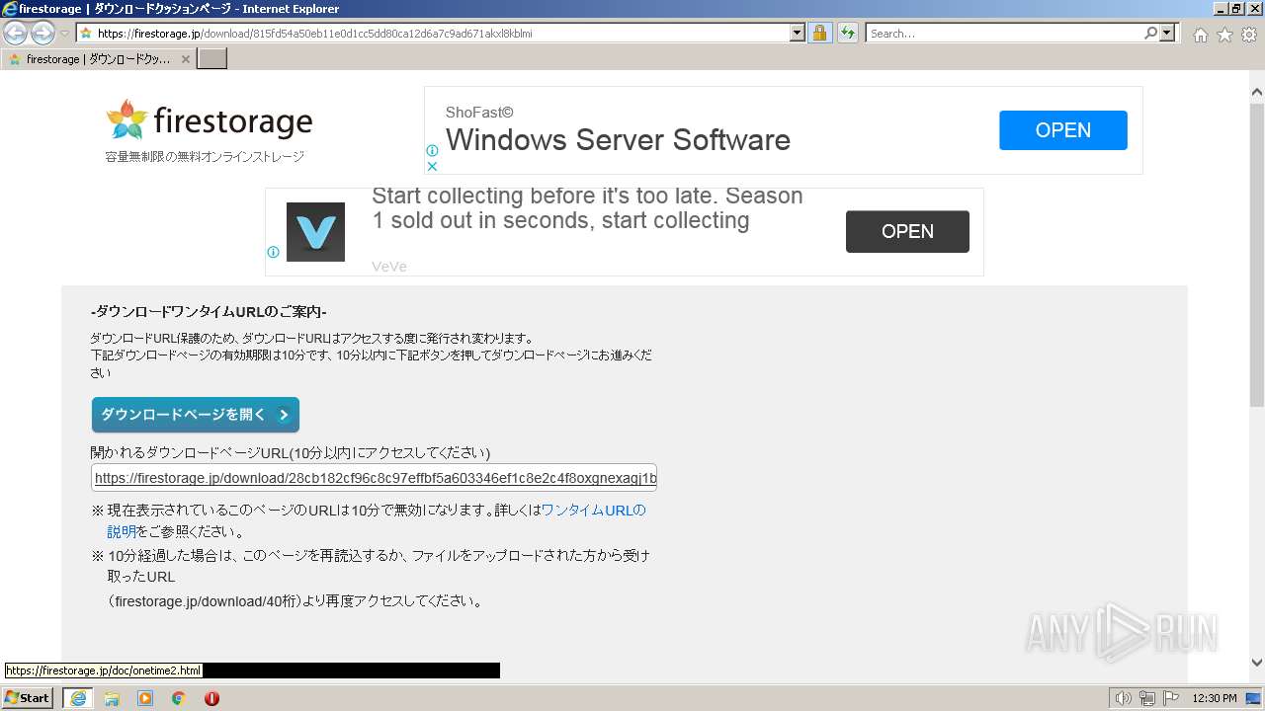Open Favorites star icon
This screenshot has width=1265, height=711.
click(1224, 35)
